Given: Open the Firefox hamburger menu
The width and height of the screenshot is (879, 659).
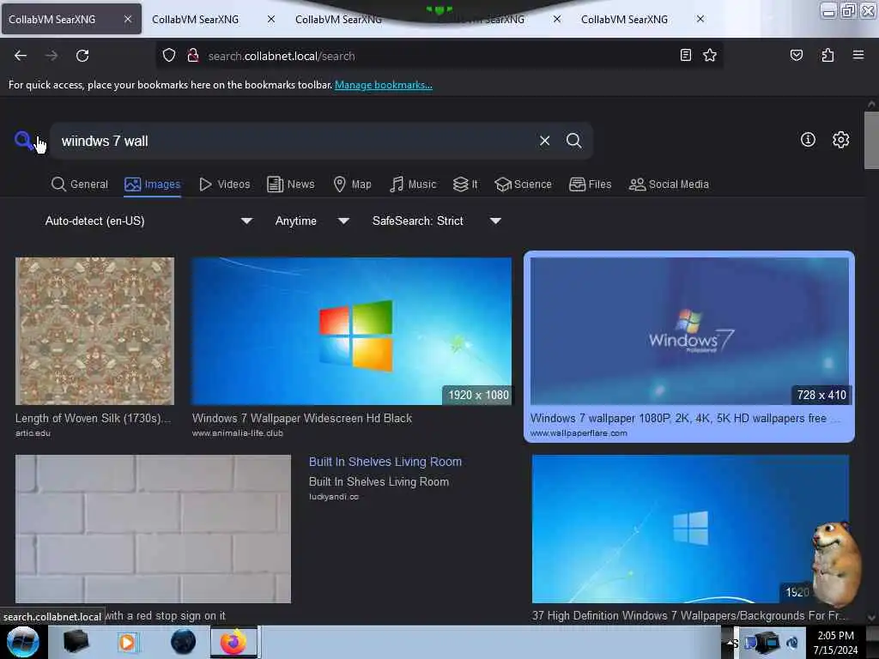Looking at the screenshot, I should coord(858,55).
